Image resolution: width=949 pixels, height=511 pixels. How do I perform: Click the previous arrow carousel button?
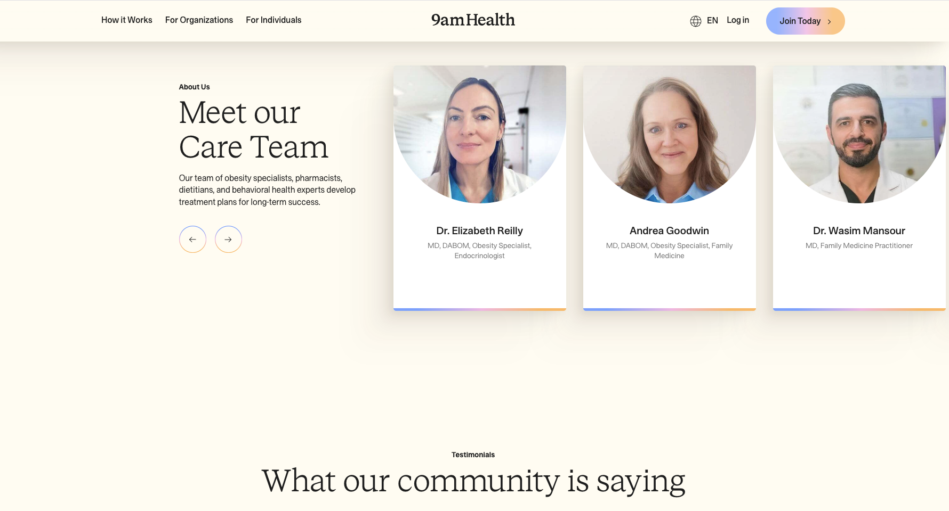click(x=192, y=240)
